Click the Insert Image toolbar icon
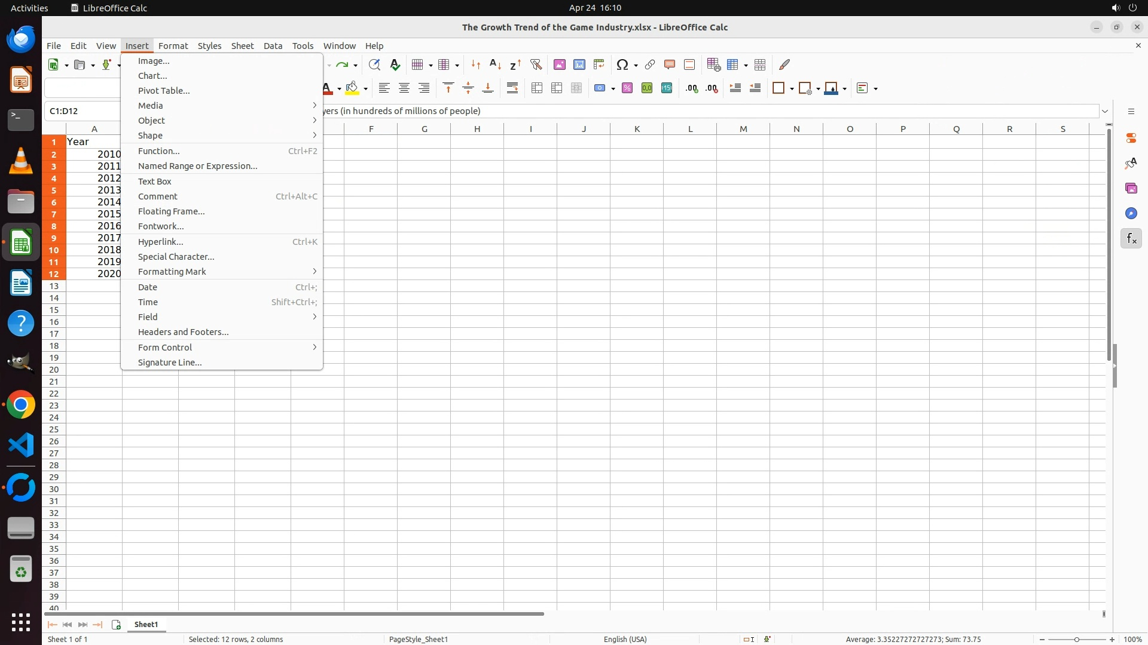This screenshot has height=645, width=1148. [x=560, y=64]
